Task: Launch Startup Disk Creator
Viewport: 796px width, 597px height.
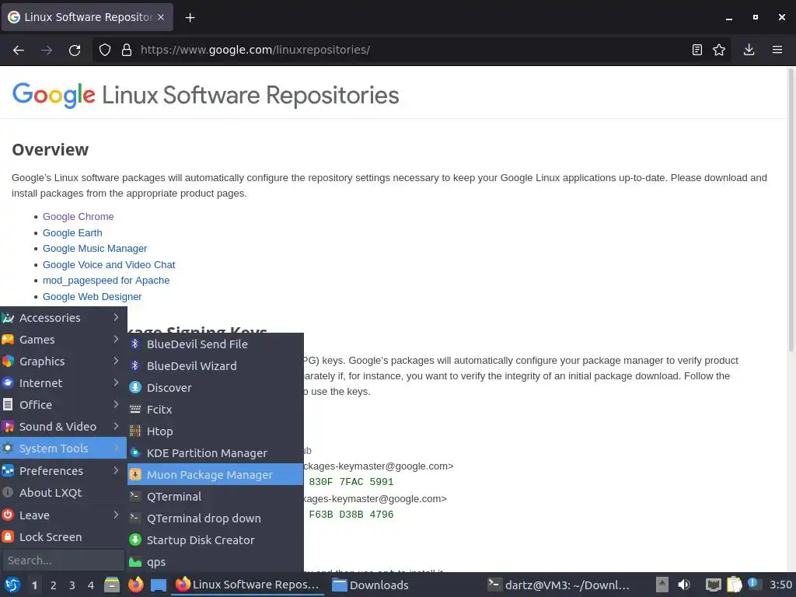Action: pyautogui.click(x=215, y=540)
